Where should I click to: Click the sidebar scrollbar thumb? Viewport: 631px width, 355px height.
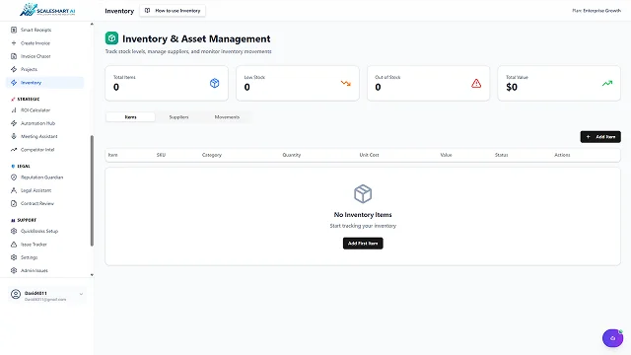click(x=92, y=190)
